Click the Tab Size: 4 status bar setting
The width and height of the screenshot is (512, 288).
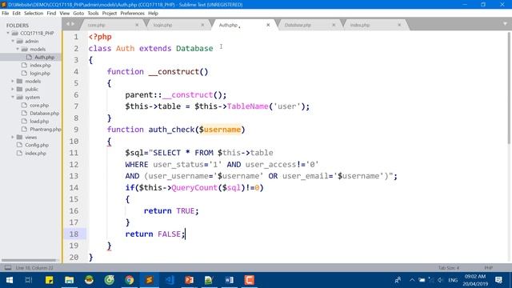click(449, 268)
